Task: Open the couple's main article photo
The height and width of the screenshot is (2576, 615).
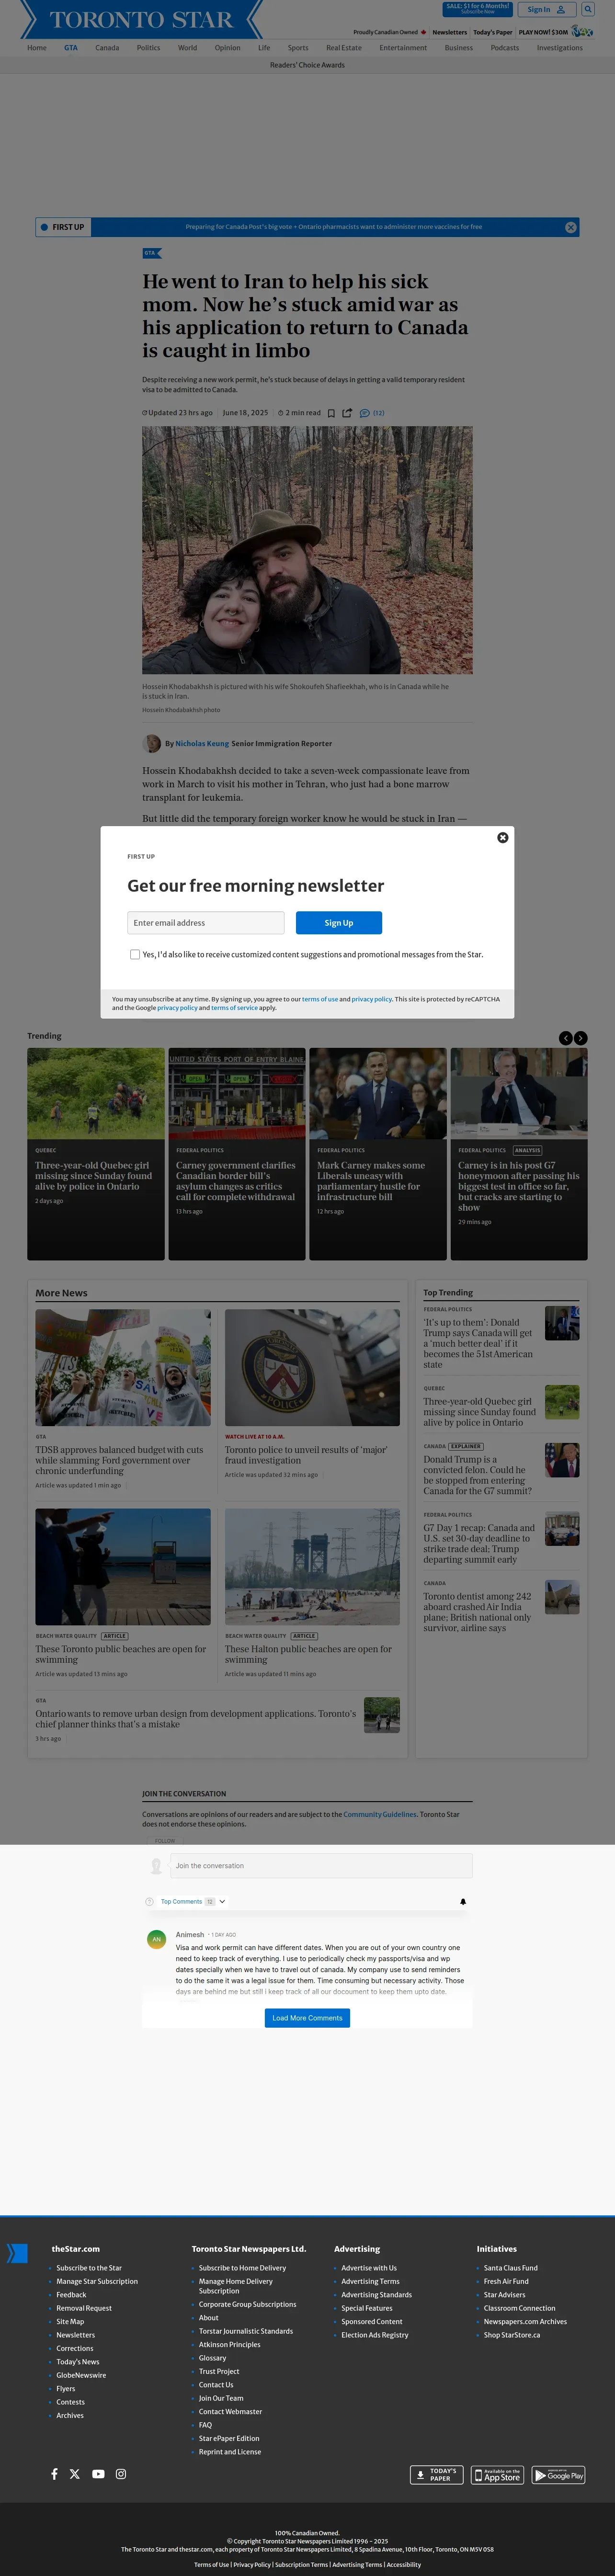Action: pyautogui.click(x=307, y=550)
